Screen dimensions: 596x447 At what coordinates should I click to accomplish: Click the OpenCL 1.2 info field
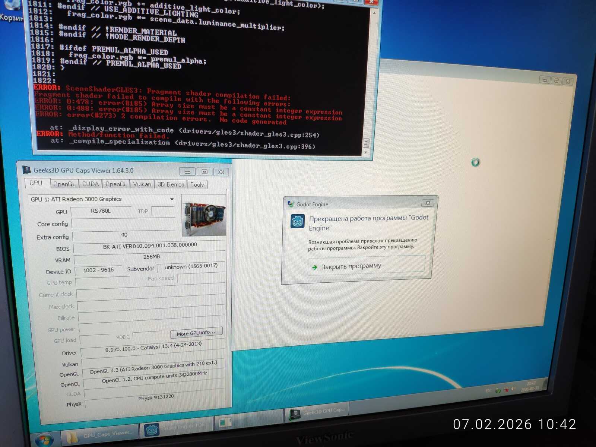154,377
